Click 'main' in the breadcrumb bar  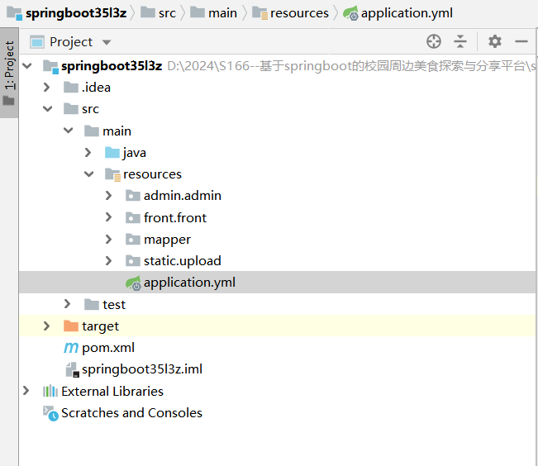(x=222, y=12)
